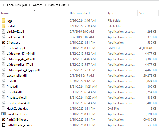The height and width of the screenshot is (128, 159).
Task: Click the size value '4,468 KB'
Action: click(151, 70)
